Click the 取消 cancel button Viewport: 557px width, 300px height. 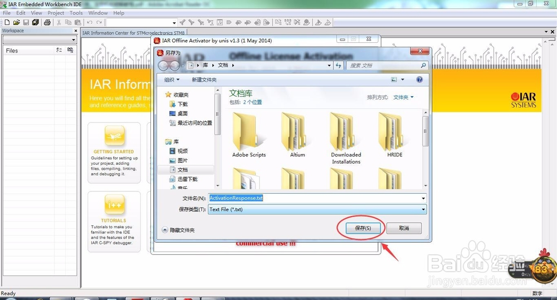click(x=404, y=228)
